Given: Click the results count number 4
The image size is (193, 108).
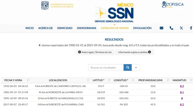Looking at the screenshot, I should tap(40, 45).
